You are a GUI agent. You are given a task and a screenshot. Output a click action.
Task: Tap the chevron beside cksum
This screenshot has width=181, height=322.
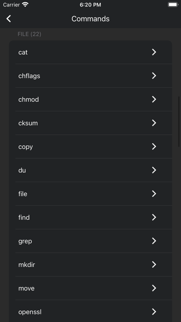(154, 123)
